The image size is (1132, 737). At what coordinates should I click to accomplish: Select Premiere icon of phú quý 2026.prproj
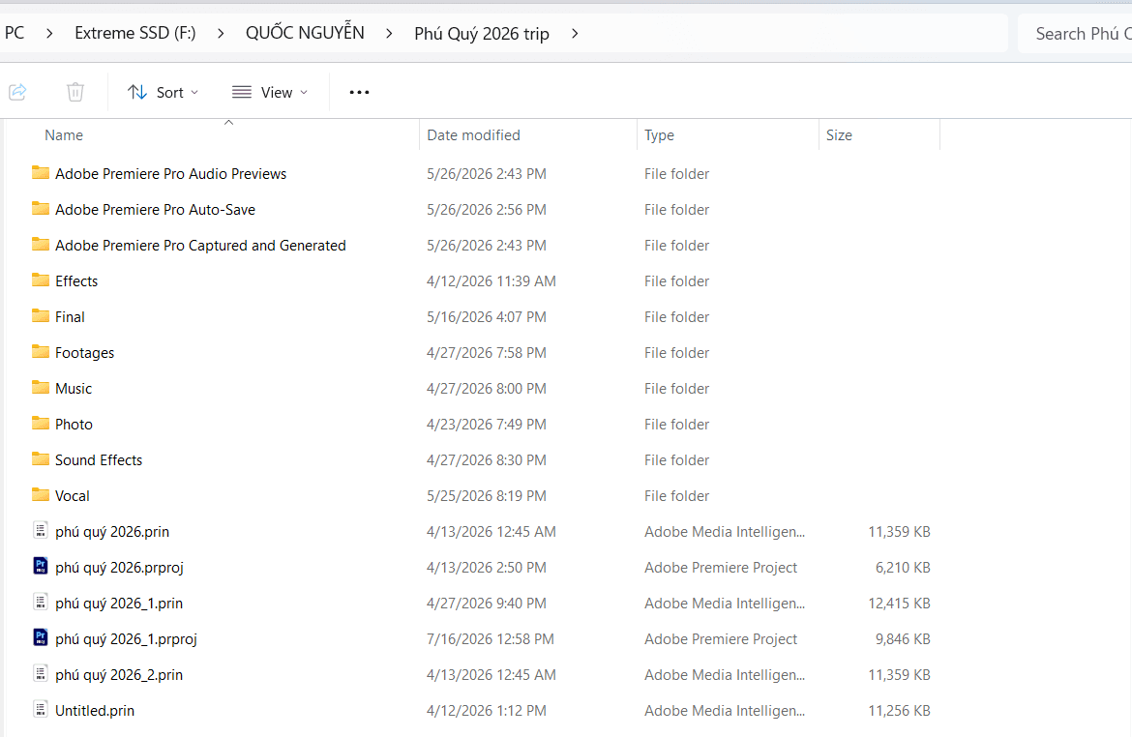[42, 566]
